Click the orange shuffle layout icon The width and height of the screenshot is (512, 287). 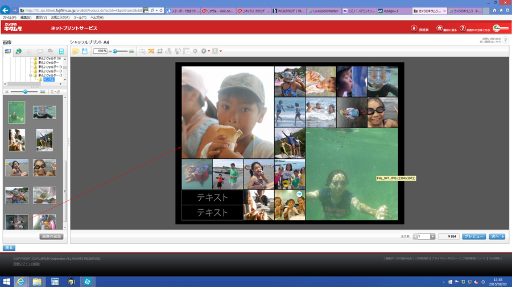click(151, 51)
